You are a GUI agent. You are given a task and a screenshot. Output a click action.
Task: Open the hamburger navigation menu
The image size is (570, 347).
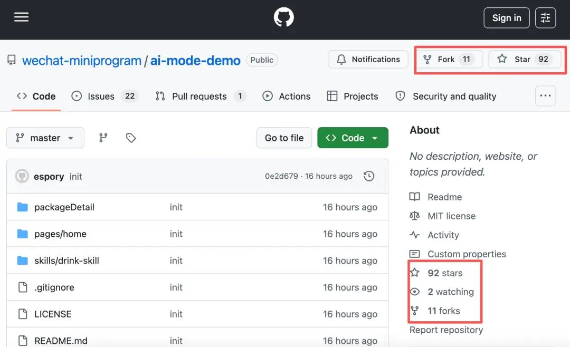(21, 17)
